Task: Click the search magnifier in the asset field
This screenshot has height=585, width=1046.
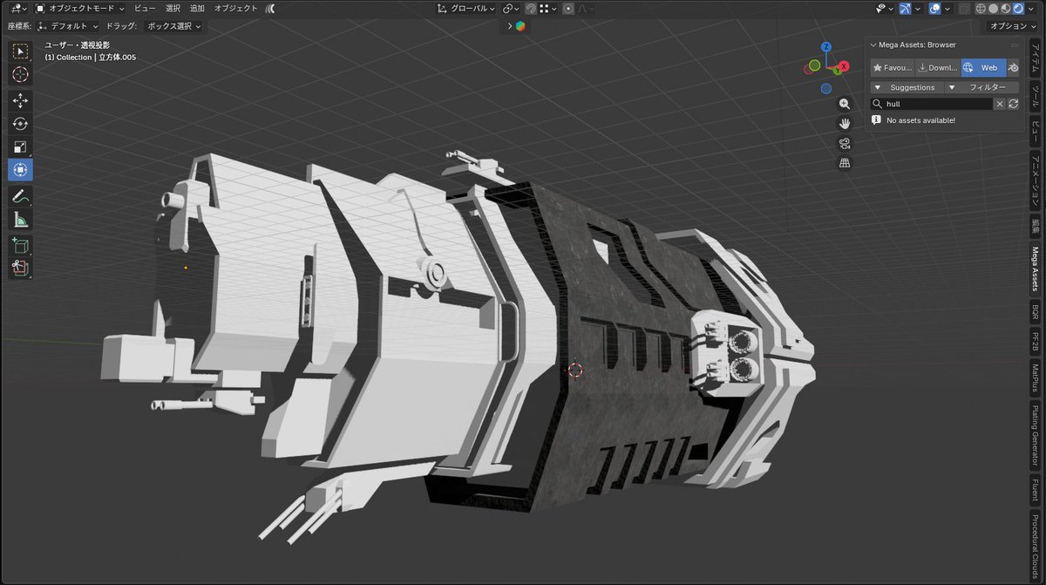Action: (878, 104)
